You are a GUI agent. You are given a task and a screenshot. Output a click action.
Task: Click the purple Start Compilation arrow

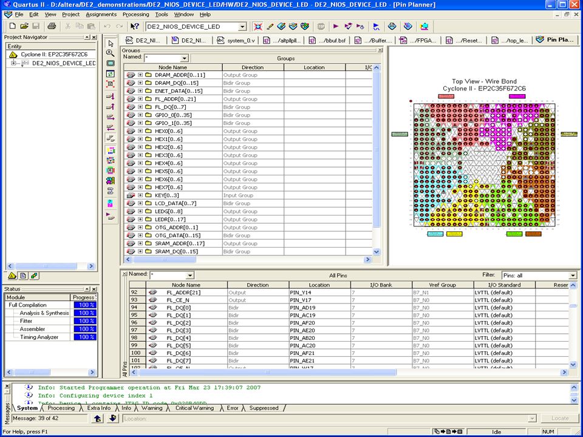336,26
